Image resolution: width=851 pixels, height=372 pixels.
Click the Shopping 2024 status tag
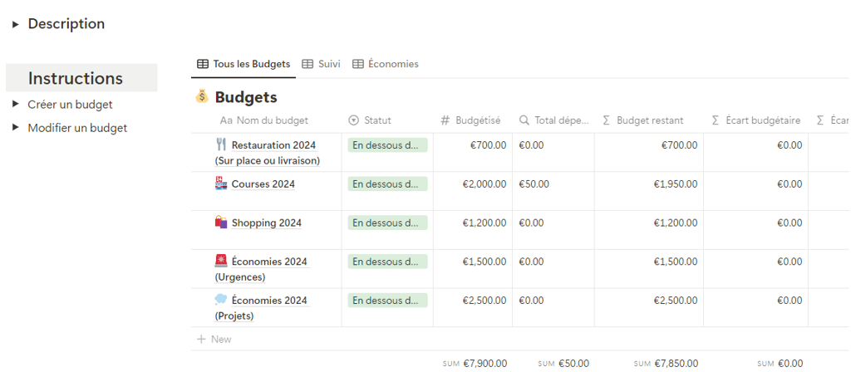coord(386,223)
